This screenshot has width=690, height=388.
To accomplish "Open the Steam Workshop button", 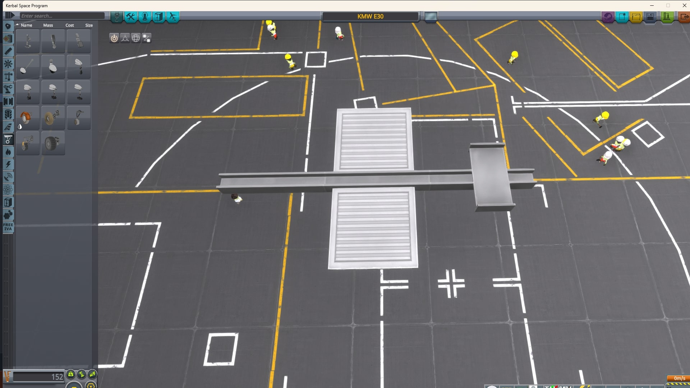I will click(x=608, y=17).
